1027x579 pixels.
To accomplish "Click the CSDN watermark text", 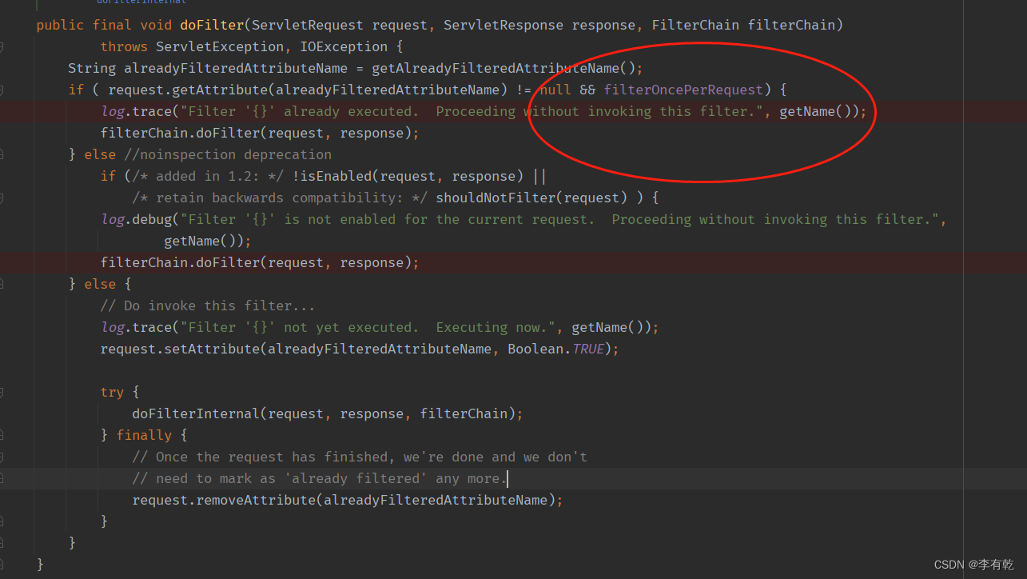I will (x=973, y=564).
